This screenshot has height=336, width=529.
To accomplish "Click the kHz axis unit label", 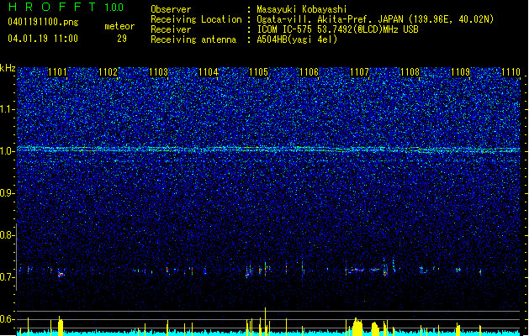I will 8,68.
